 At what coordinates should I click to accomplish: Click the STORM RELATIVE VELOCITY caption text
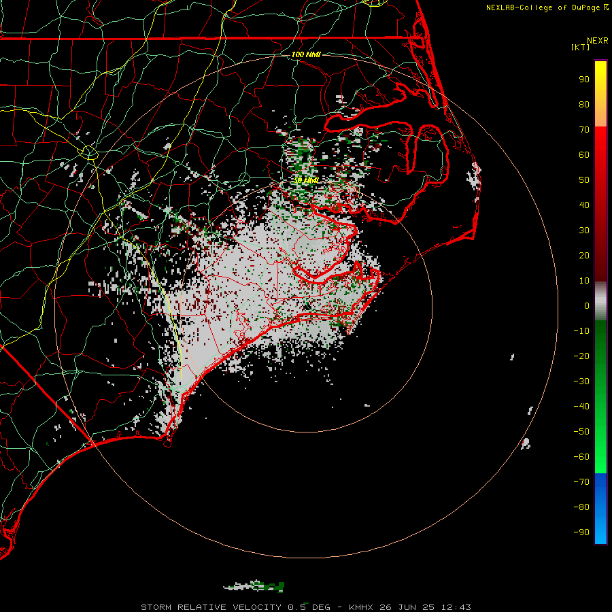tap(211, 607)
